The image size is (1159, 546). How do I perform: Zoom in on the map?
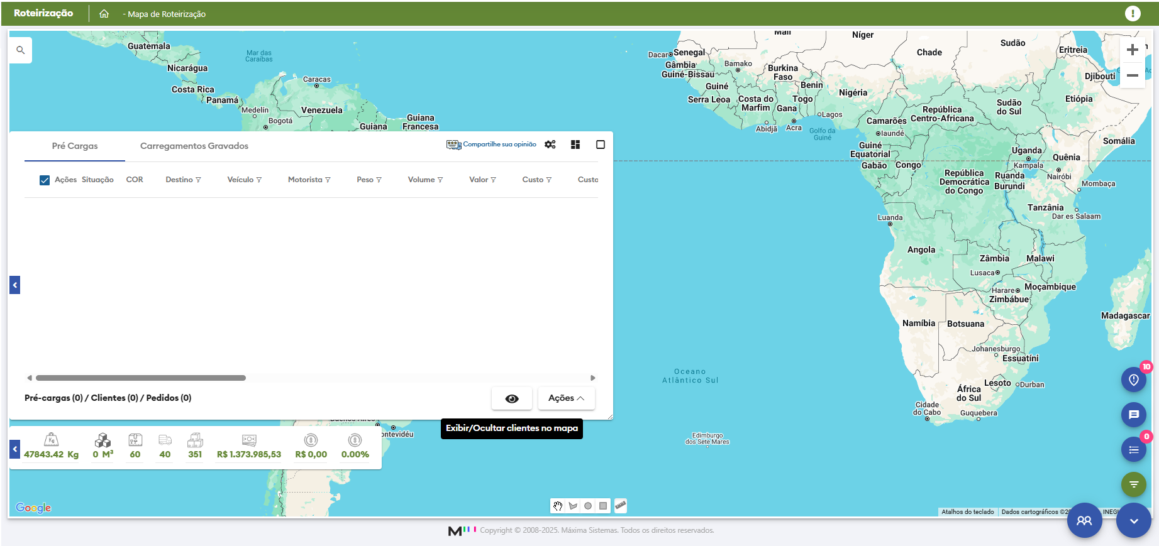1132,50
